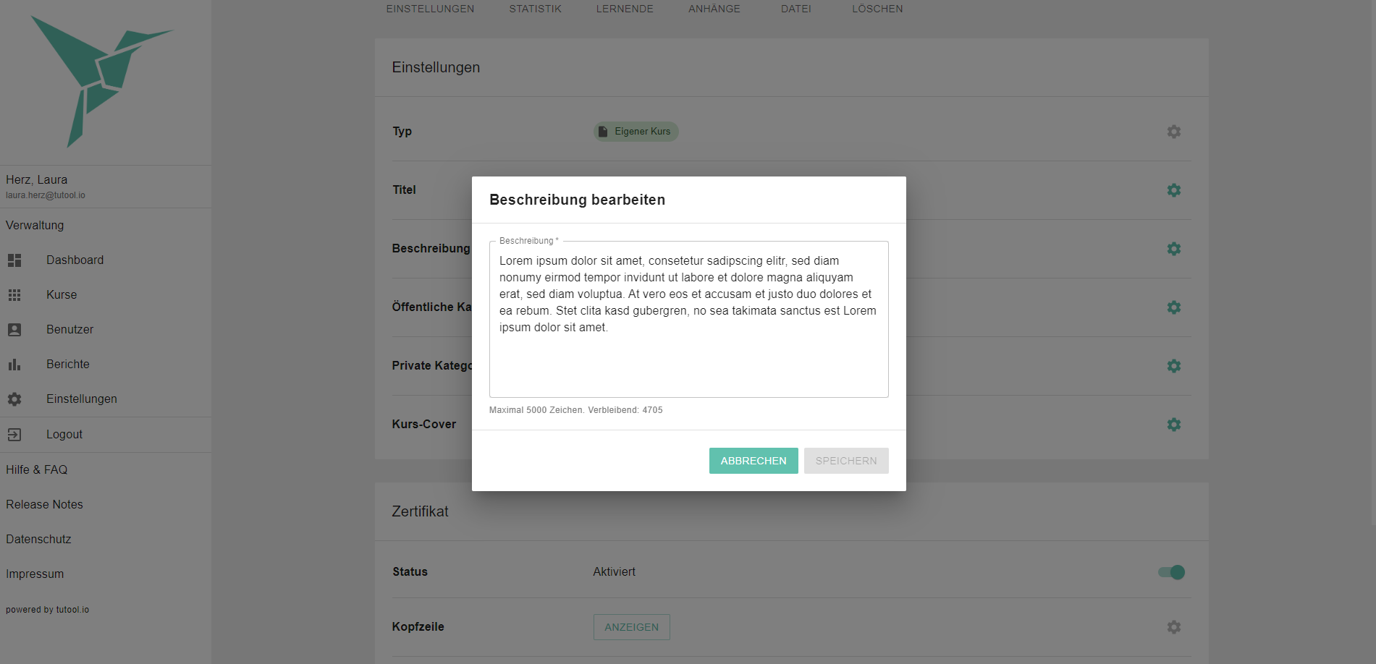The width and height of the screenshot is (1376, 664).
Task: Select the Anhänge tab
Action: coord(714,9)
